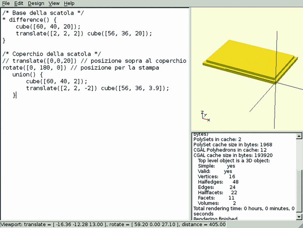Click the "union() {" code line
This screenshot has height=228, width=303.
(x=27, y=75)
